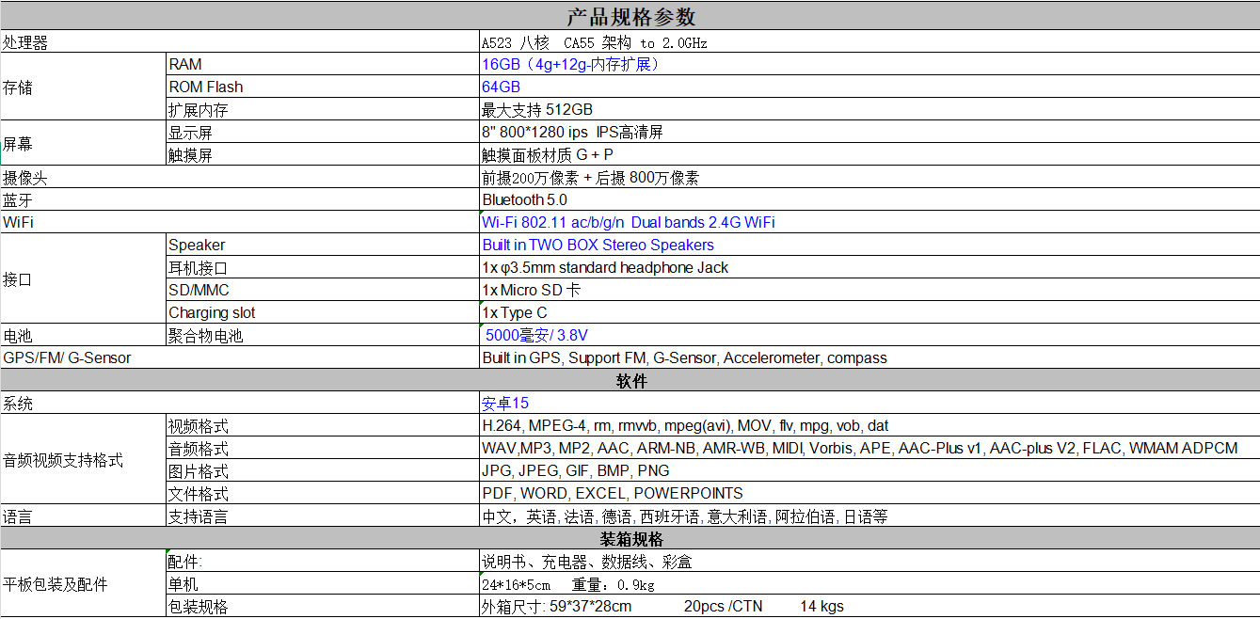The width and height of the screenshot is (1260, 619).
Task: Click the 处理器 label cell
Action: [x=240, y=42]
